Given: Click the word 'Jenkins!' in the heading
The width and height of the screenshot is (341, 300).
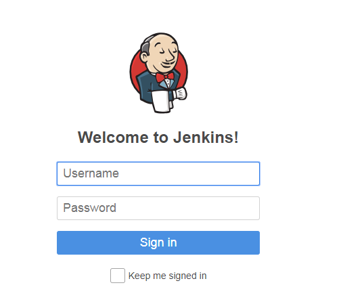Looking at the screenshot, I should tap(206, 137).
